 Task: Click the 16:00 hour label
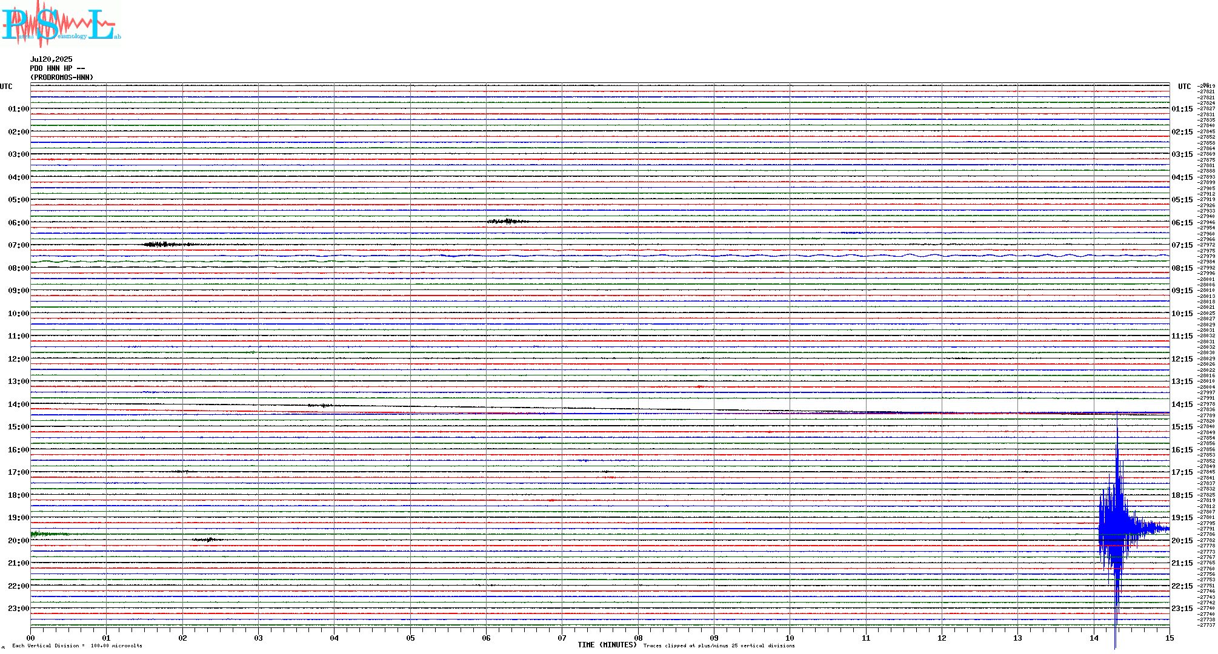tap(18, 450)
